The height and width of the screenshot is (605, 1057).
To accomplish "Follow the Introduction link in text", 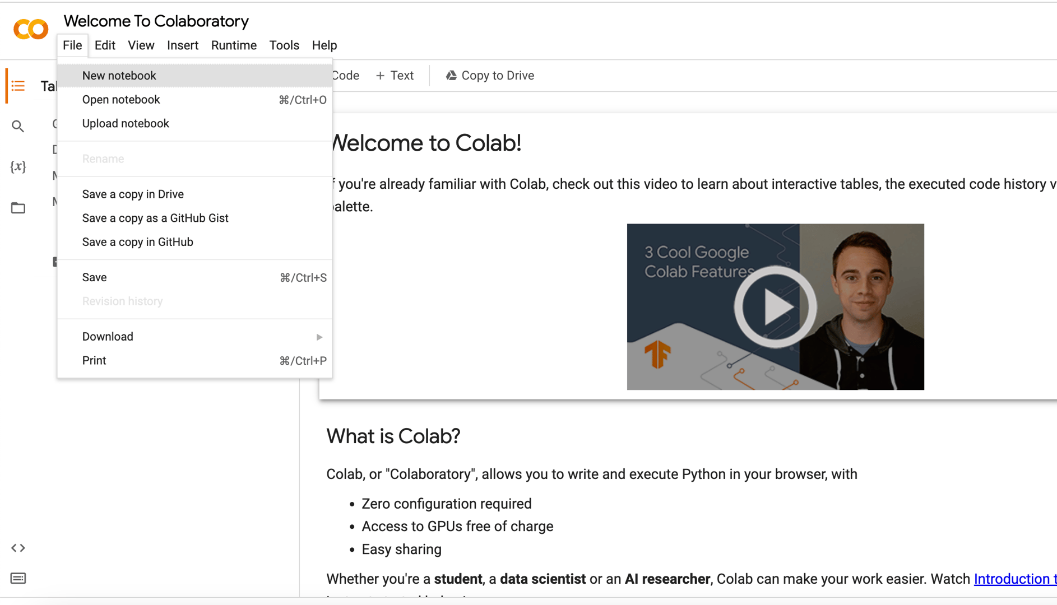I will coord(1014,579).
